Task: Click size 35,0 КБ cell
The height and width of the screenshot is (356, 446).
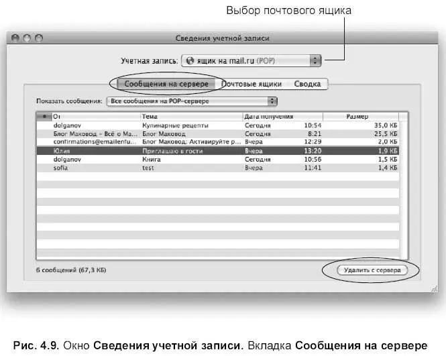Action: tap(386, 125)
